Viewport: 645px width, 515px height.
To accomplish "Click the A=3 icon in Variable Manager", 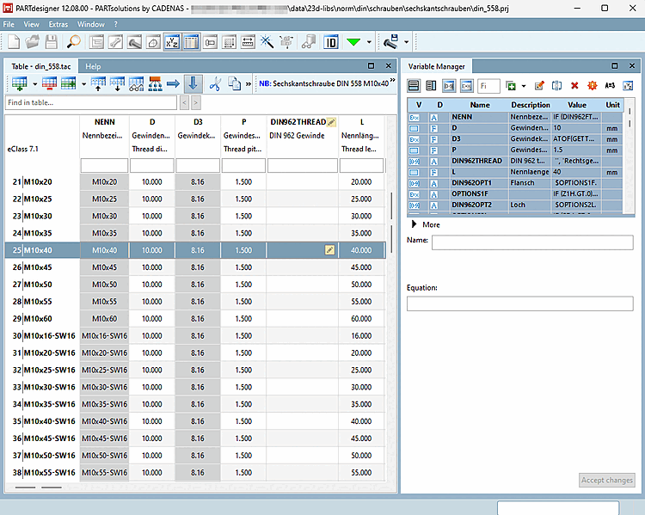I will [610, 86].
